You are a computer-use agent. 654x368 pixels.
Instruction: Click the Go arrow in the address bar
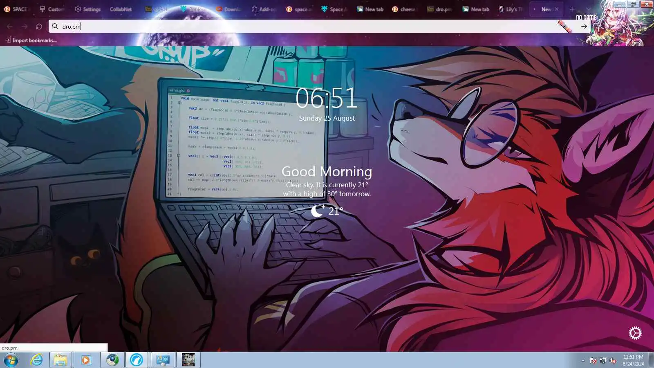click(584, 26)
